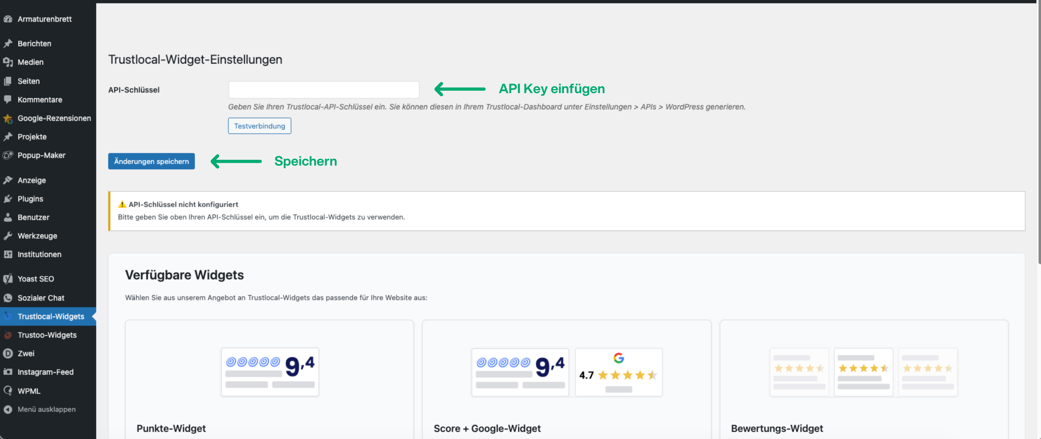Screen dimensions: 1041x439
Task: Click the Berichten pin icon
Action: coord(8,43)
